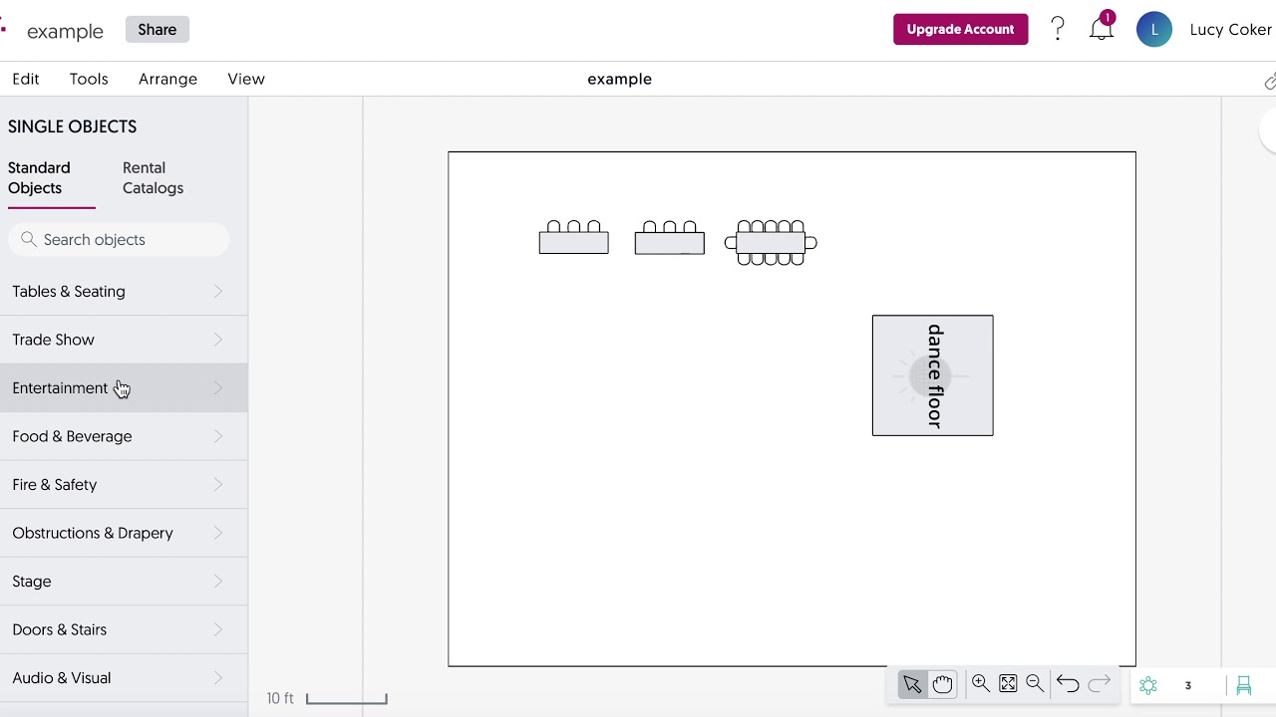Expand Tables & Seating category
This screenshot has width=1276, height=717.
click(x=124, y=292)
